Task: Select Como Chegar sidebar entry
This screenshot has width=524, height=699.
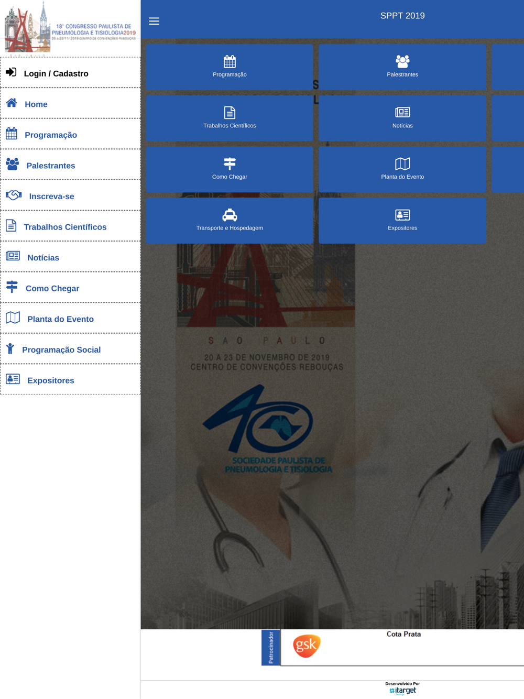Action: point(70,288)
